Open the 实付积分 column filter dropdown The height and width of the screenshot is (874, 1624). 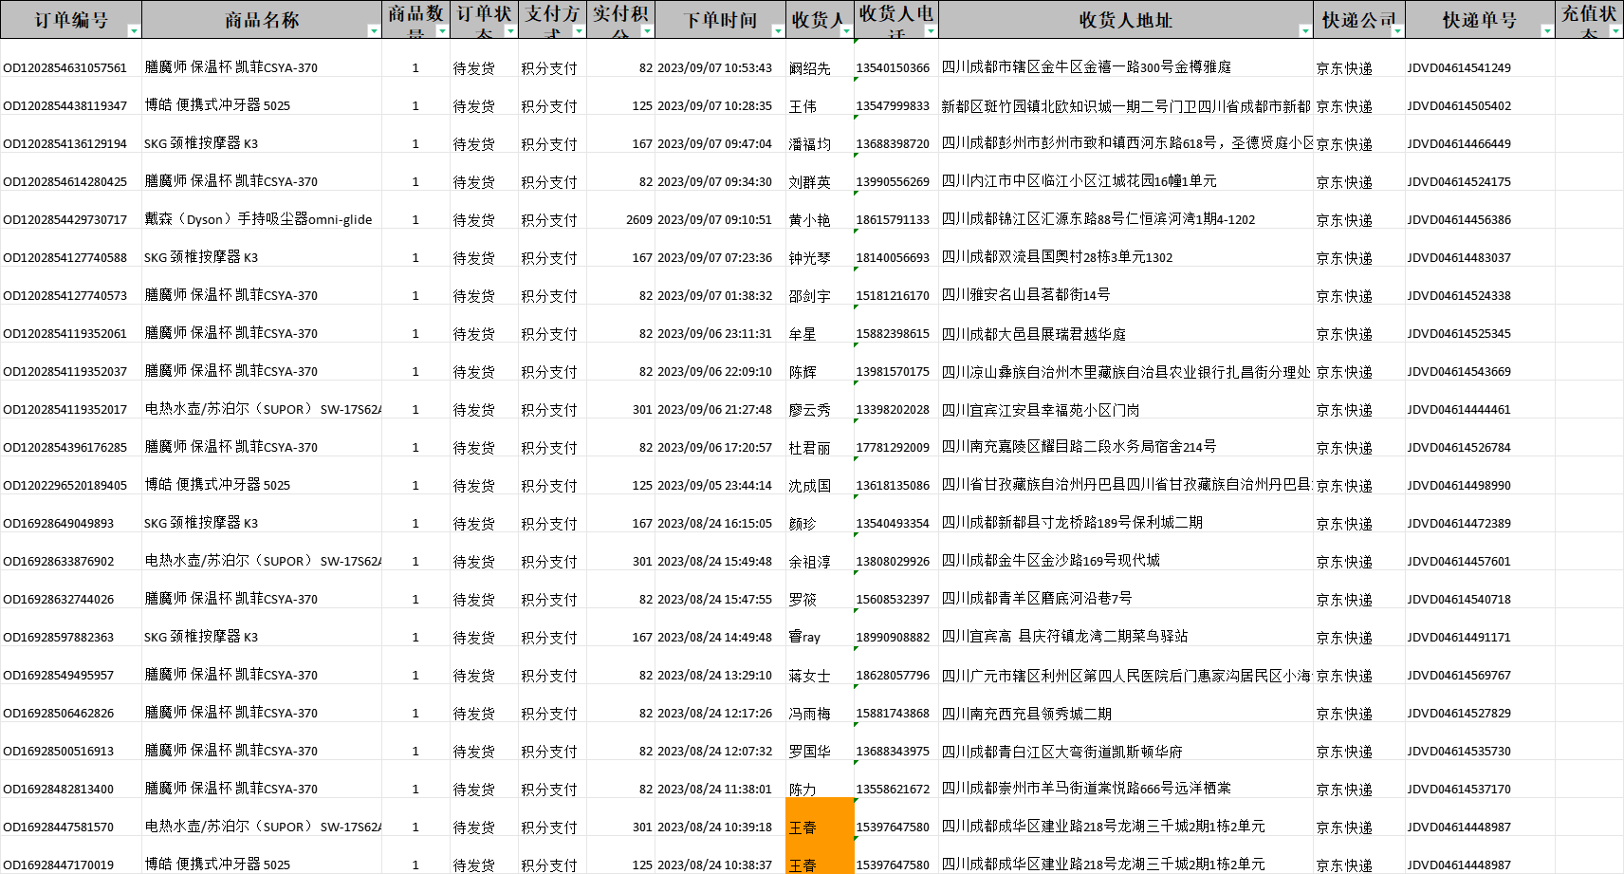(647, 31)
